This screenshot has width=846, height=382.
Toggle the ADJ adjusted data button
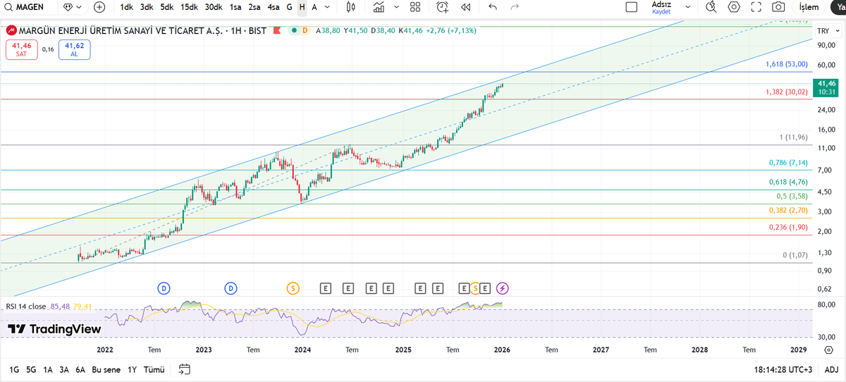(x=832, y=369)
